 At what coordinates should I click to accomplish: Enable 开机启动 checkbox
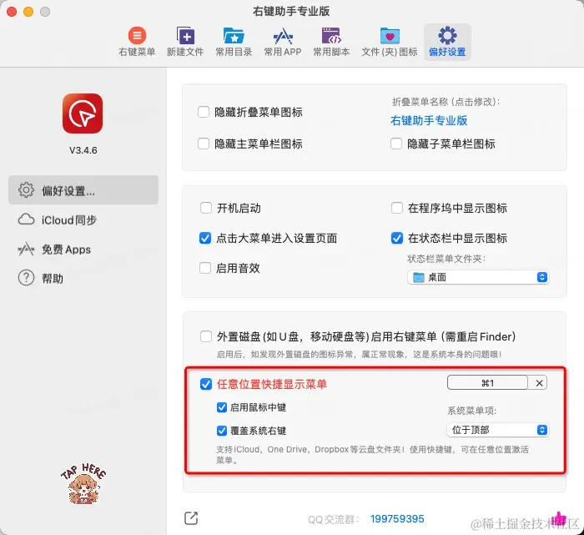click(x=206, y=208)
